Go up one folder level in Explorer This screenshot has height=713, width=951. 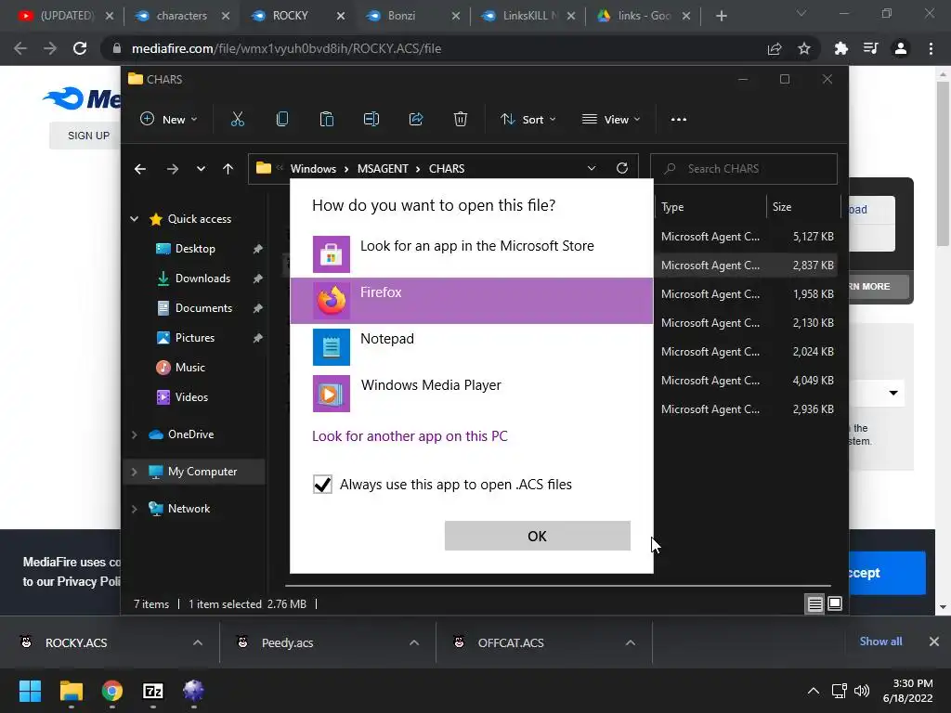228,169
